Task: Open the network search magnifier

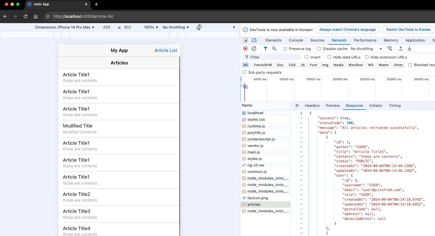Action: coord(274,49)
